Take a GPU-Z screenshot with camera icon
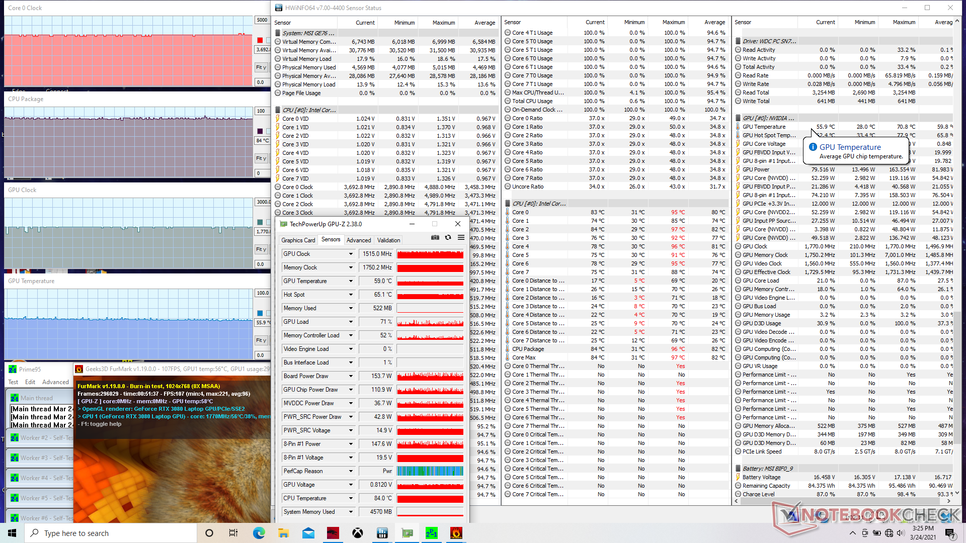The height and width of the screenshot is (543, 966). (x=435, y=237)
